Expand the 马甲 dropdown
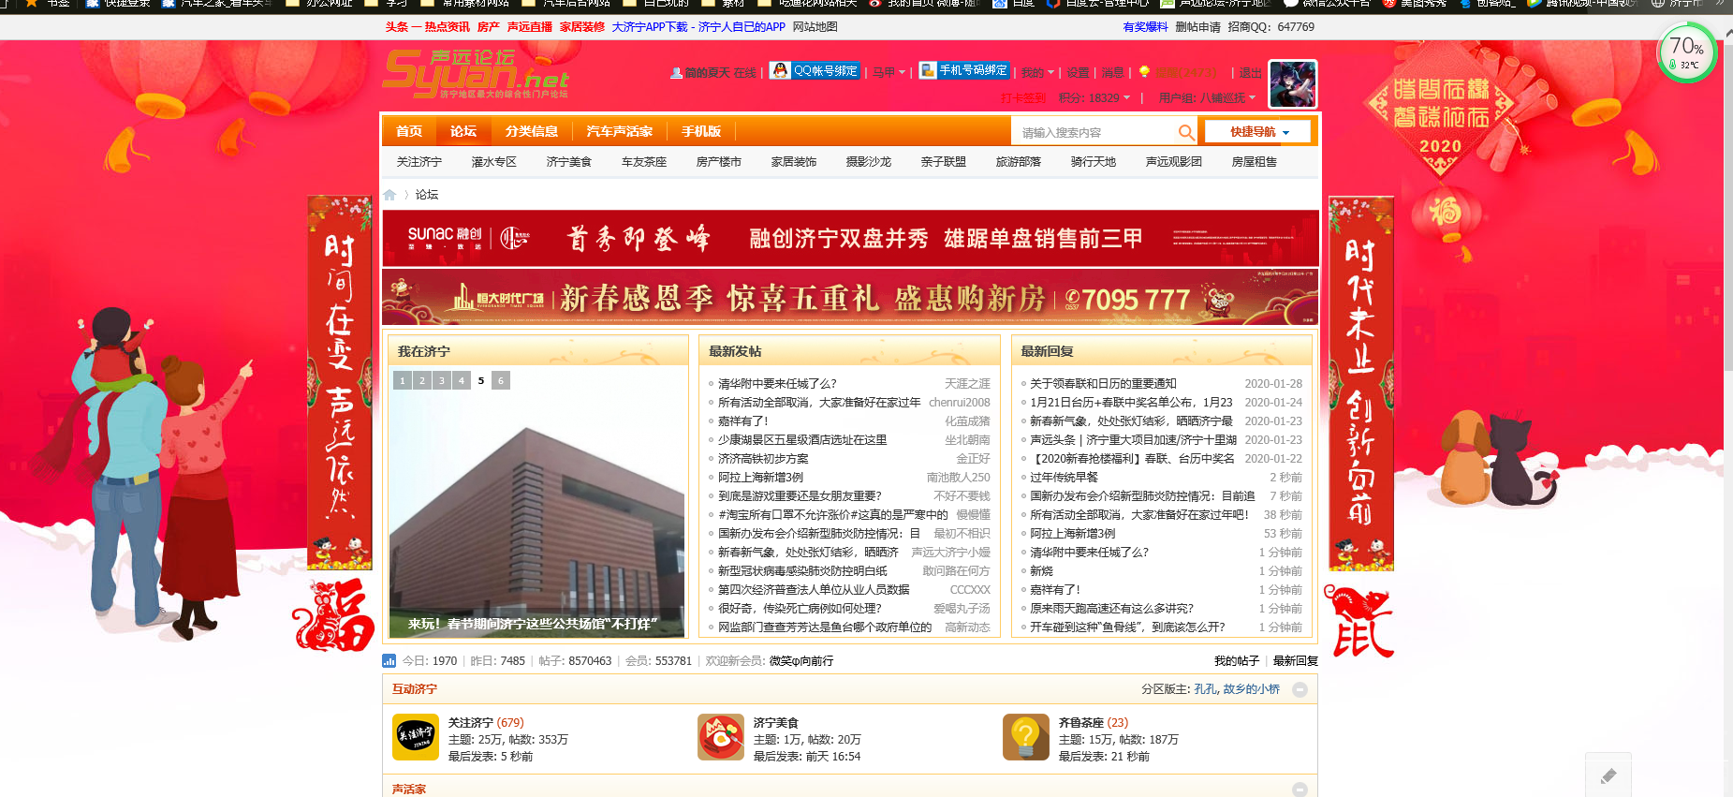This screenshot has width=1733, height=797. (x=889, y=72)
